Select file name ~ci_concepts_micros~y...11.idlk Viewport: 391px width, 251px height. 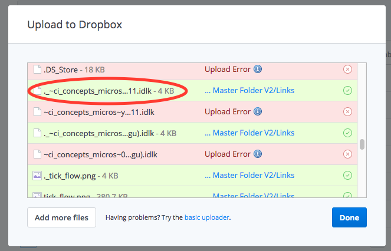pos(99,113)
